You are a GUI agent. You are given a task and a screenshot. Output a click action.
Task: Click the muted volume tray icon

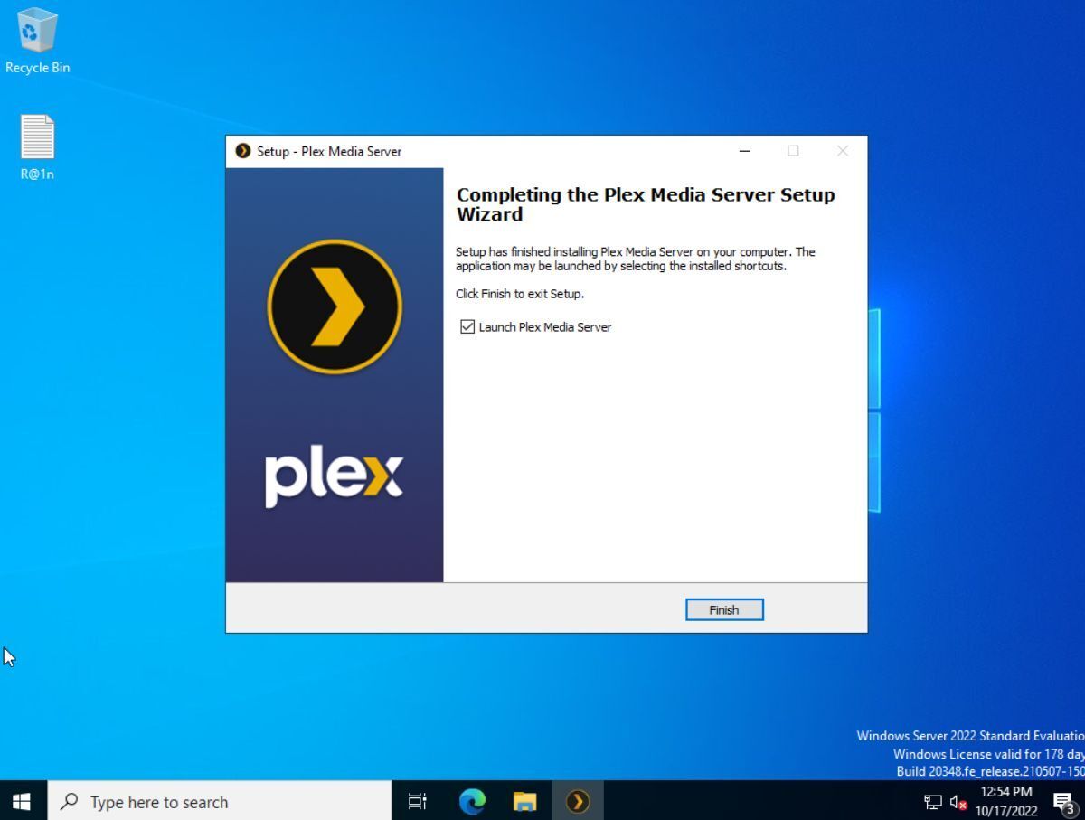(x=958, y=802)
